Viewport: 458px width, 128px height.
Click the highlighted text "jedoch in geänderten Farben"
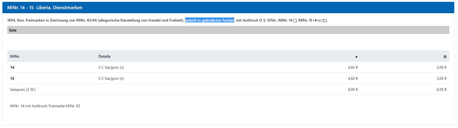pos(209,20)
